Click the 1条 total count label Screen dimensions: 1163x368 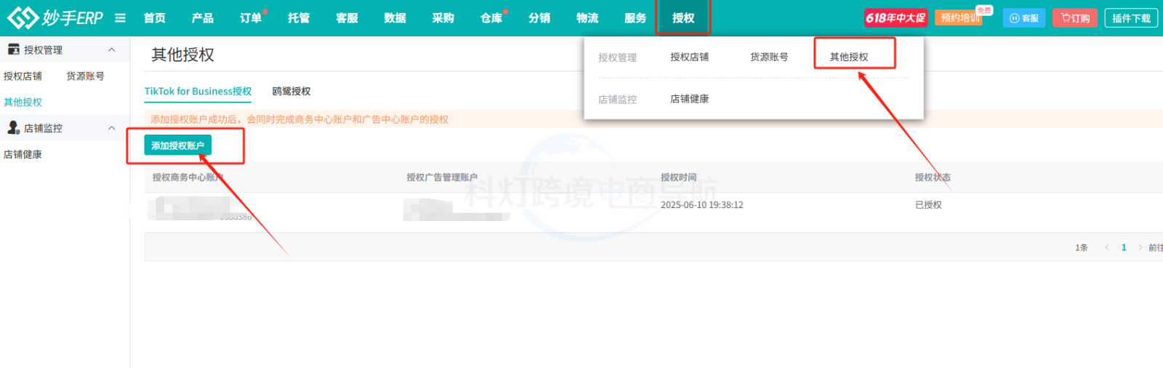(1082, 248)
